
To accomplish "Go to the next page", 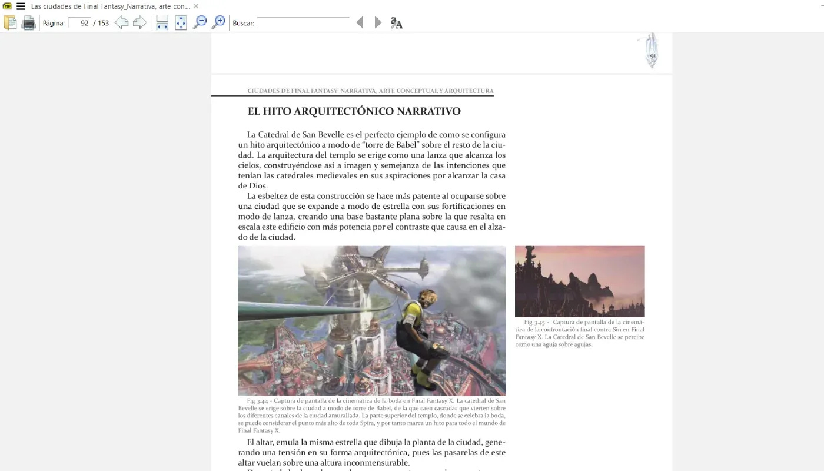I will (x=139, y=22).
